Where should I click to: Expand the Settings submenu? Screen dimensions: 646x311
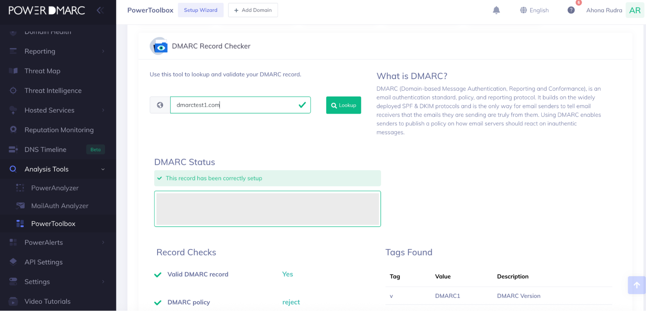[x=103, y=281]
